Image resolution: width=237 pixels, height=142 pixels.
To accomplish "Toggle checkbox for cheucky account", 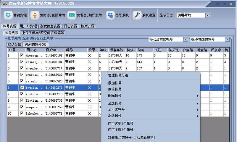I will (22, 68).
